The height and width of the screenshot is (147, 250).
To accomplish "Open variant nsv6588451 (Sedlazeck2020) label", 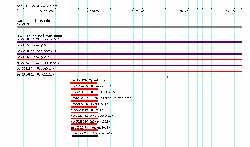I will click(x=39, y=63).
